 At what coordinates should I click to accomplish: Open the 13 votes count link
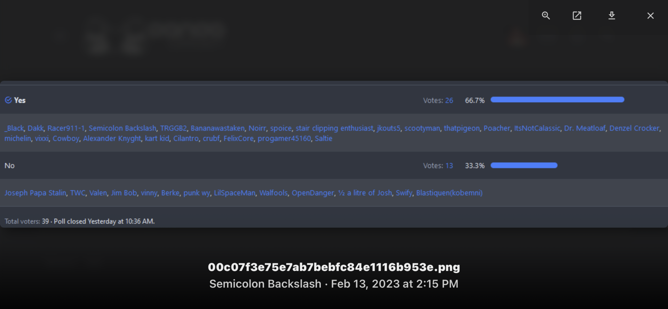(449, 166)
